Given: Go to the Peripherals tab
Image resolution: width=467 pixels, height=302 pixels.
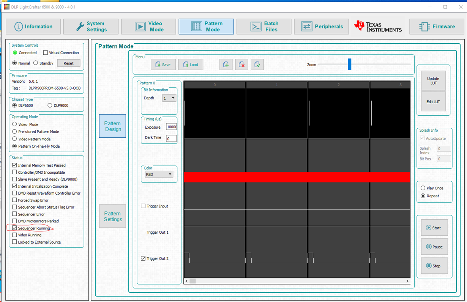Looking at the screenshot, I should [322, 27].
